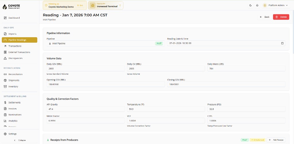Navigate to Discrepancies
The width and height of the screenshot is (294, 144).
coord(20,58)
